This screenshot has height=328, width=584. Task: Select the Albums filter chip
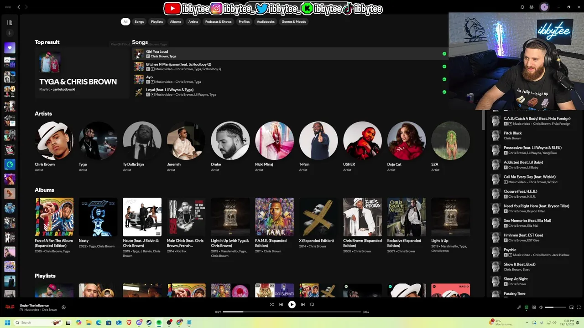(x=176, y=21)
